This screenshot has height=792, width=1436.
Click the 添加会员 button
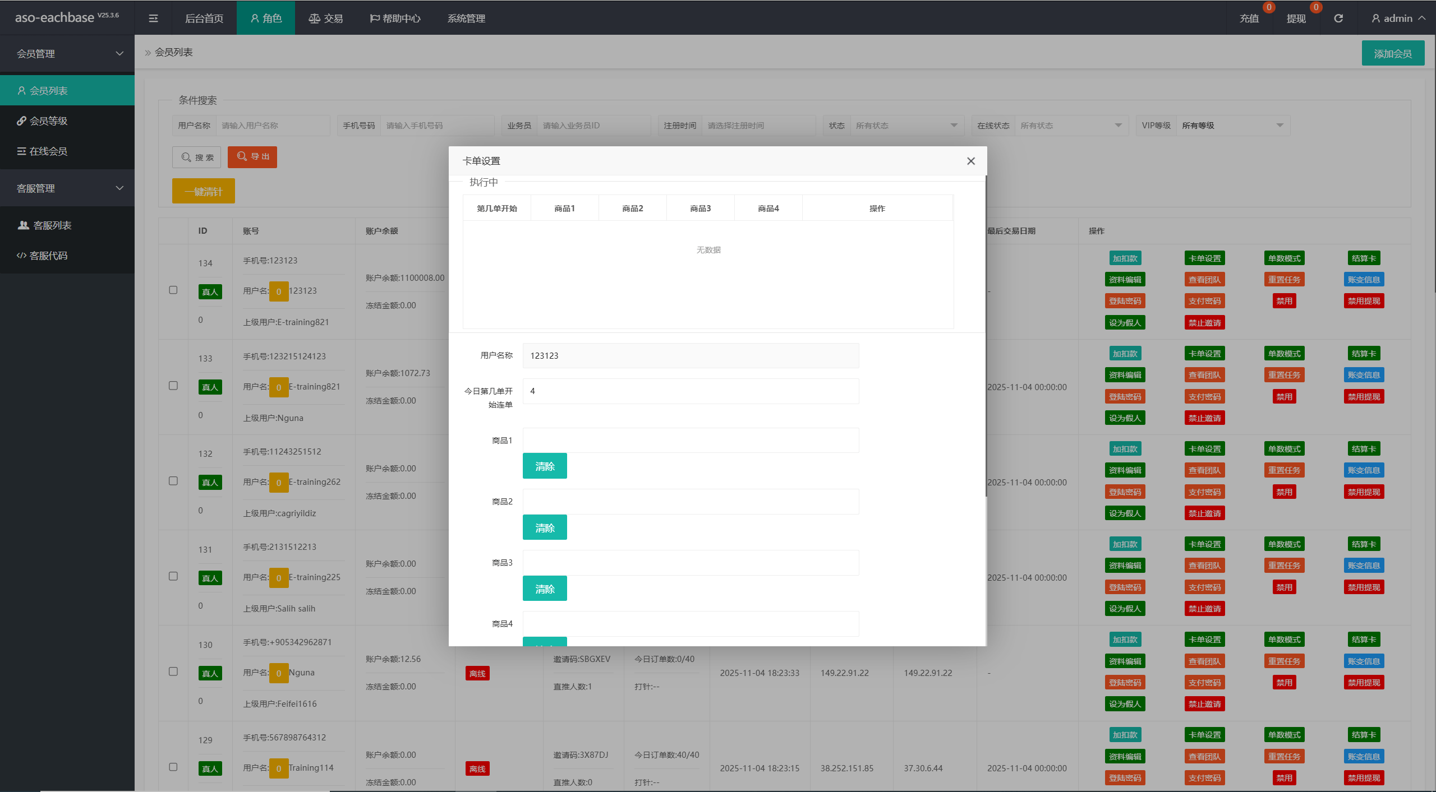pyautogui.click(x=1393, y=54)
